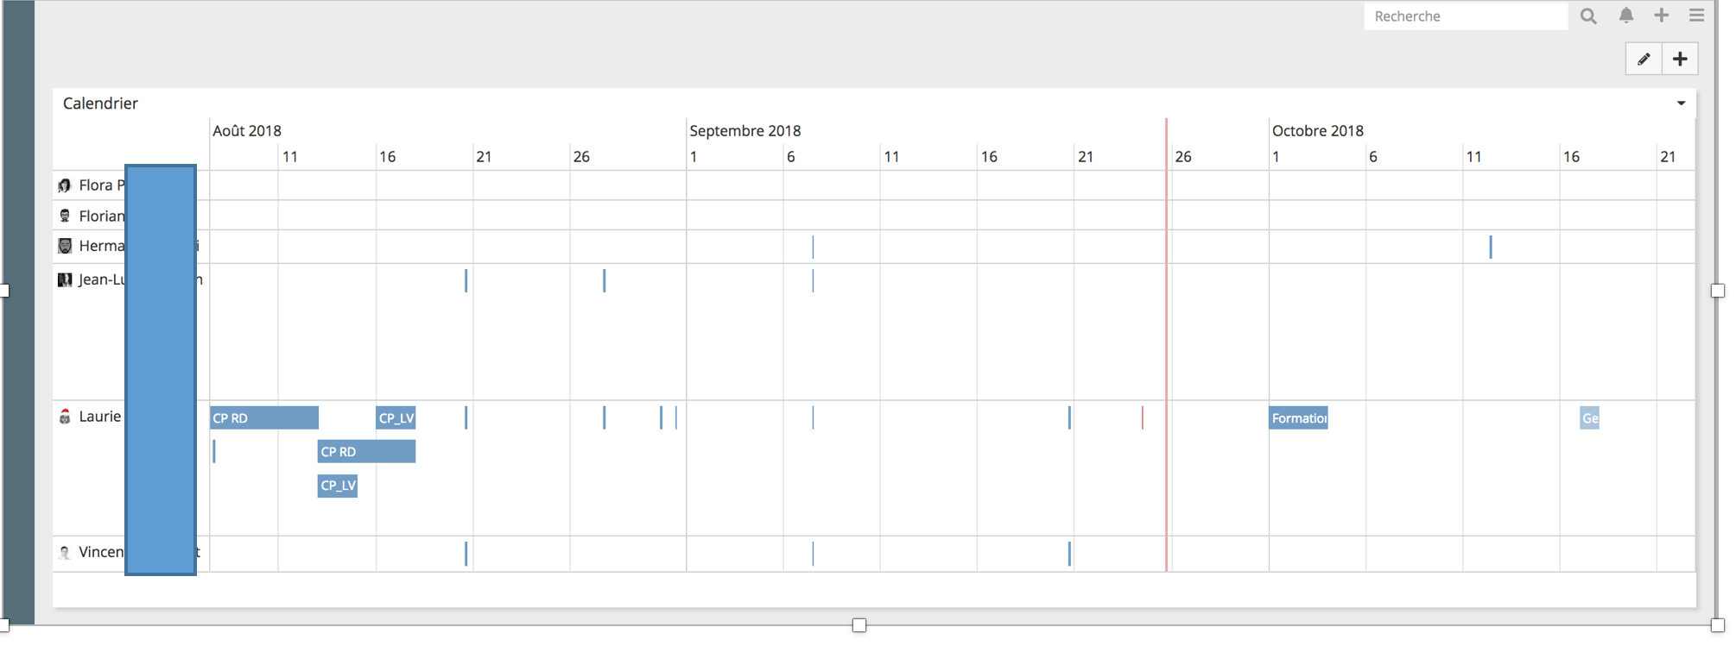Screen dimensions: 1736x652
Task: Select Jean-Lu's marker after August 26
Action: click(605, 280)
